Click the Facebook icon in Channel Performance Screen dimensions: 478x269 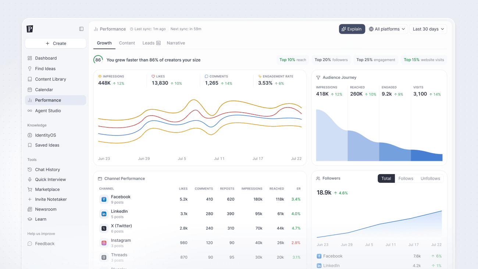click(x=104, y=199)
